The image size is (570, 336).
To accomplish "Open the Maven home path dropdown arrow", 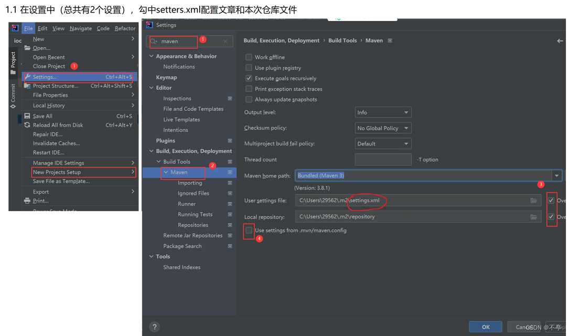I will point(556,175).
